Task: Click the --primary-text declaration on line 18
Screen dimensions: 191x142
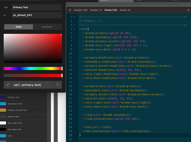Action: coord(112,86)
